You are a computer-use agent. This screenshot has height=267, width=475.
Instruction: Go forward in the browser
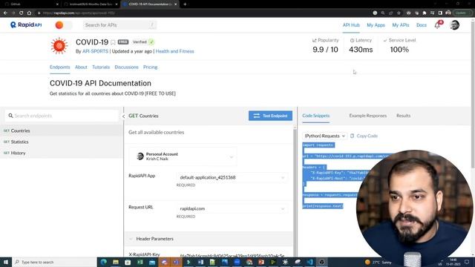[13, 13]
